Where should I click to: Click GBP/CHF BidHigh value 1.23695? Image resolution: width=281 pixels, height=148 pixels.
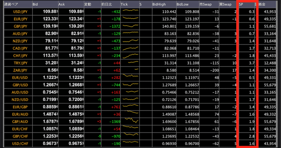point(169,136)
